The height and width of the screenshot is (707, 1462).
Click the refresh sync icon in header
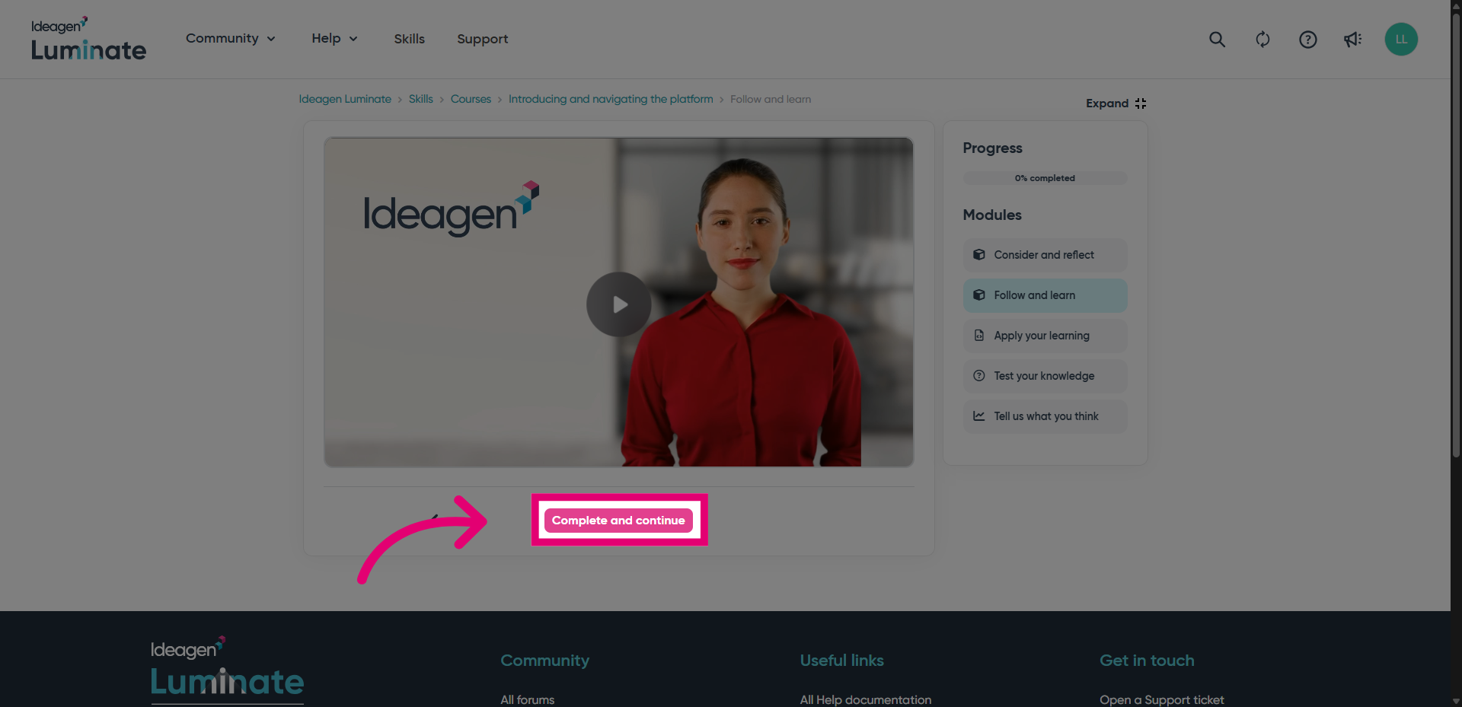[x=1262, y=40]
